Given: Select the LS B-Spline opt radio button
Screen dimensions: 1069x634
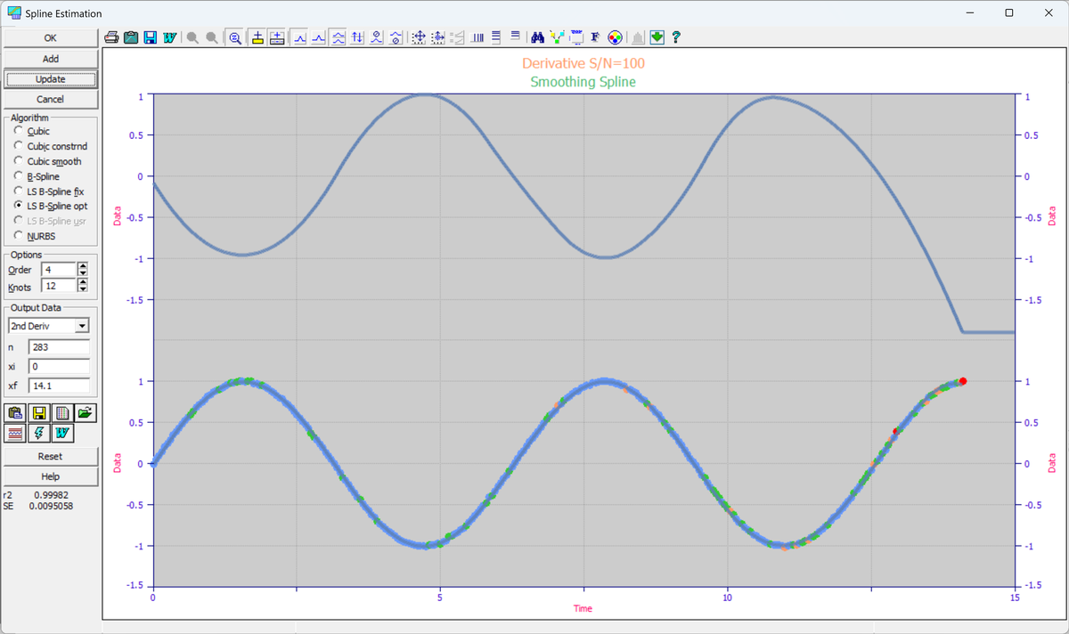Looking at the screenshot, I should click(x=51, y=206).
